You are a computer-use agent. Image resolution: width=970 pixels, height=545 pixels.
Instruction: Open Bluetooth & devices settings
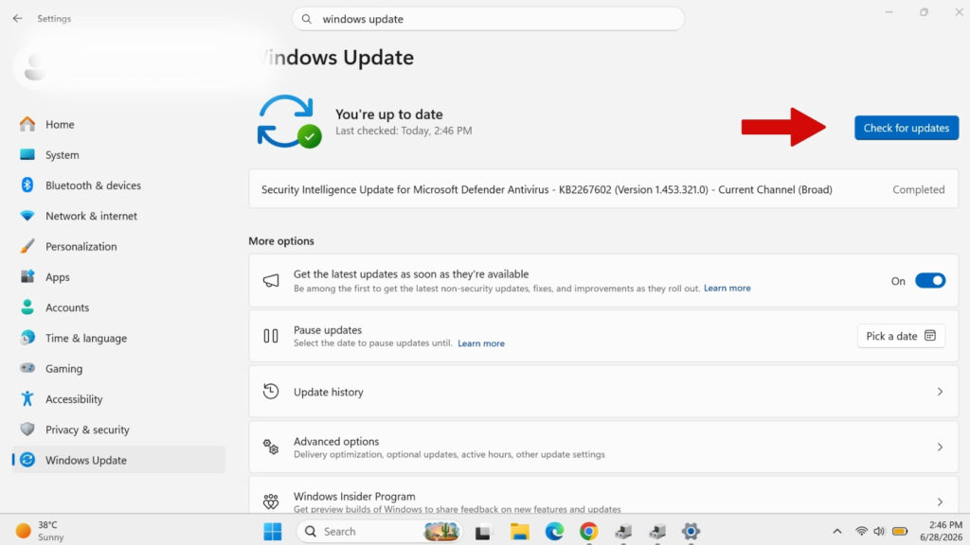click(118, 185)
